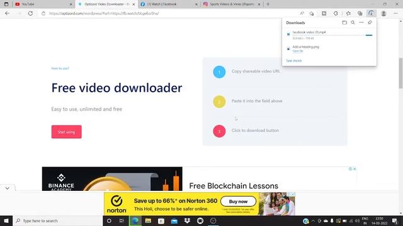403x226 pixels.
Task: Collapse the bottom ad with chevron
Action: tap(7, 188)
